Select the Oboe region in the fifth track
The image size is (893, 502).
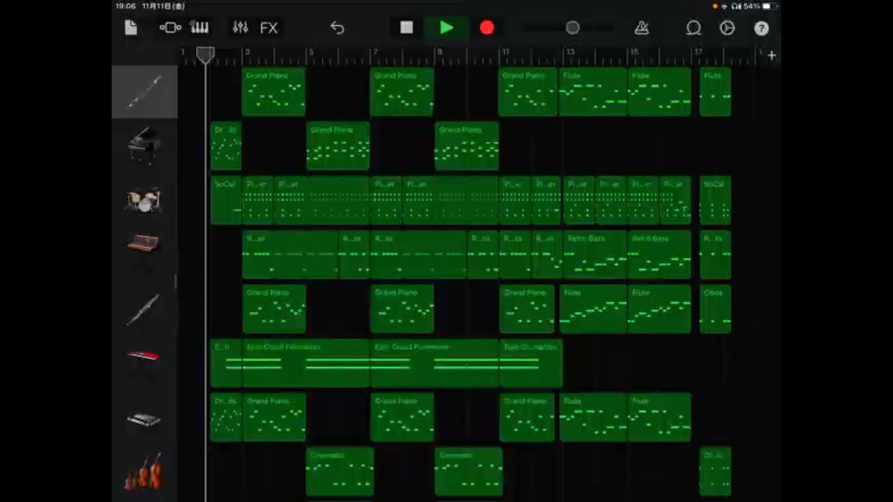(715, 309)
